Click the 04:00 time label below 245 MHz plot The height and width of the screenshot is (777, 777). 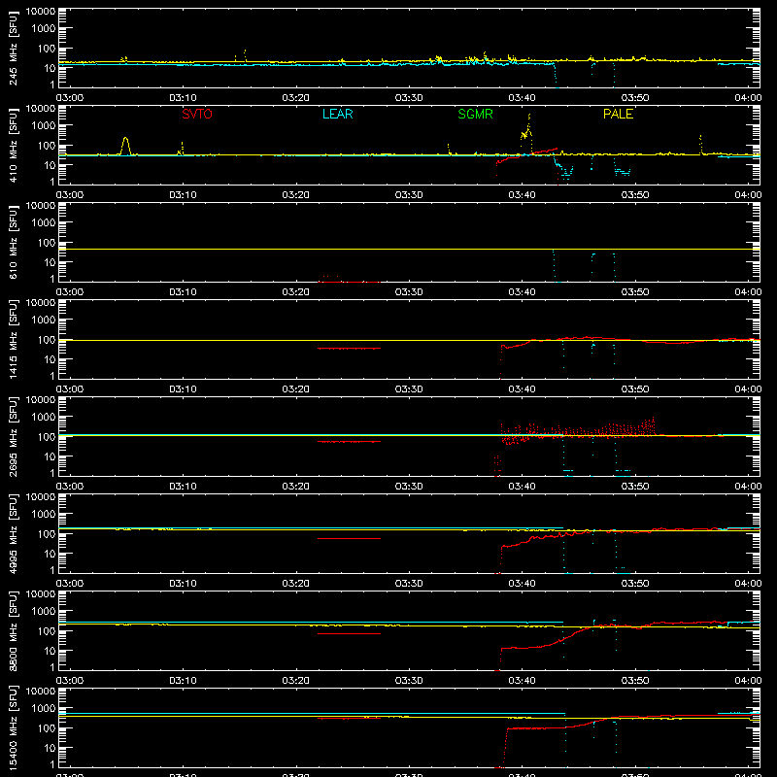748,98
